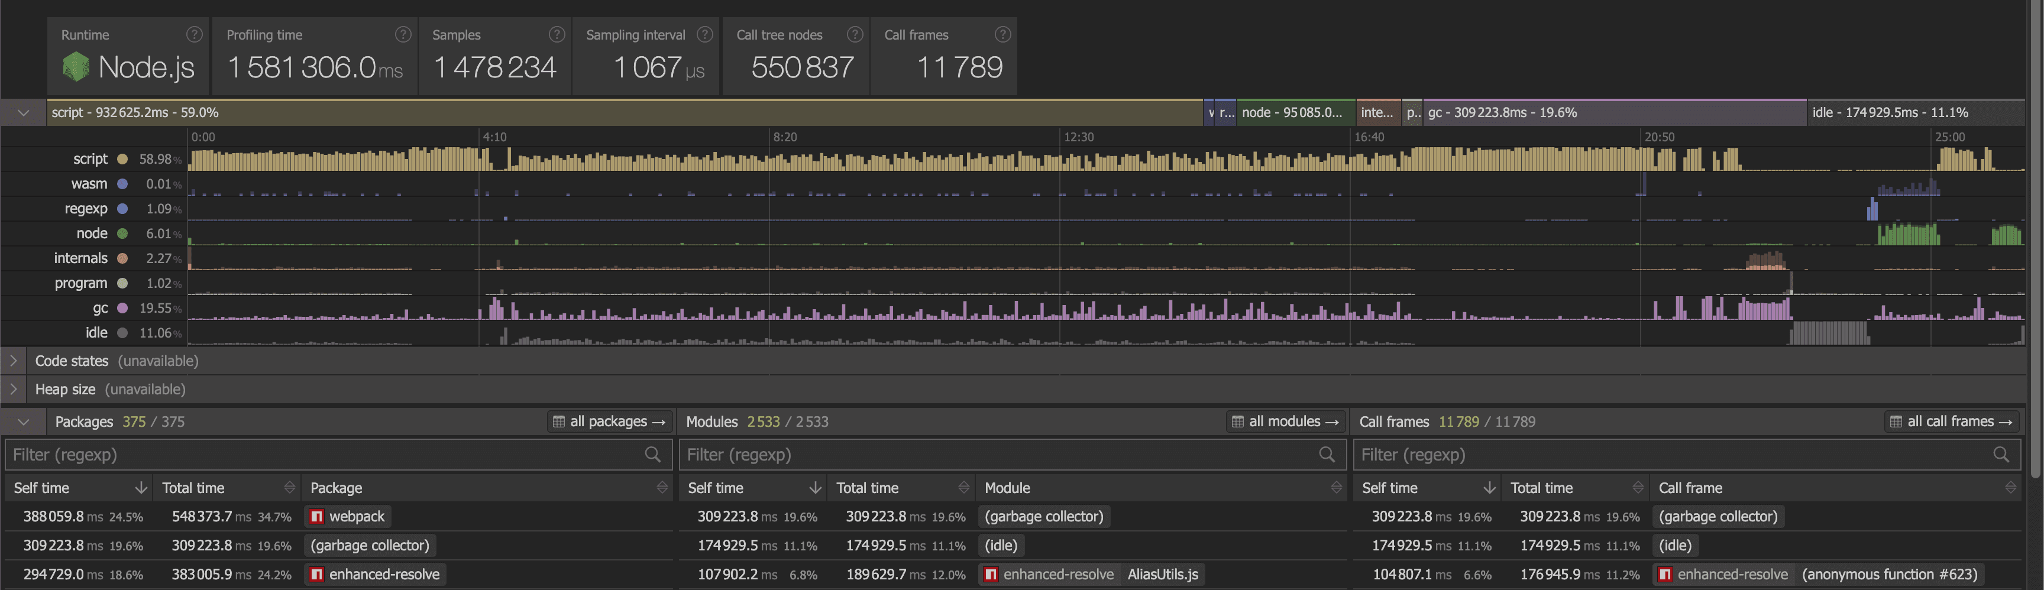The height and width of the screenshot is (590, 2044).
Task: Click the idle segment in the category bar
Action: [x=1916, y=112]
